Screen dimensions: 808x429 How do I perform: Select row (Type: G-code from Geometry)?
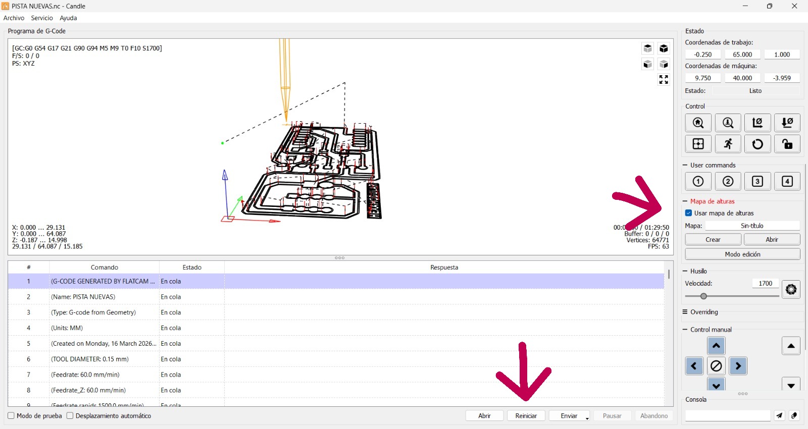(x=336, y=312)
